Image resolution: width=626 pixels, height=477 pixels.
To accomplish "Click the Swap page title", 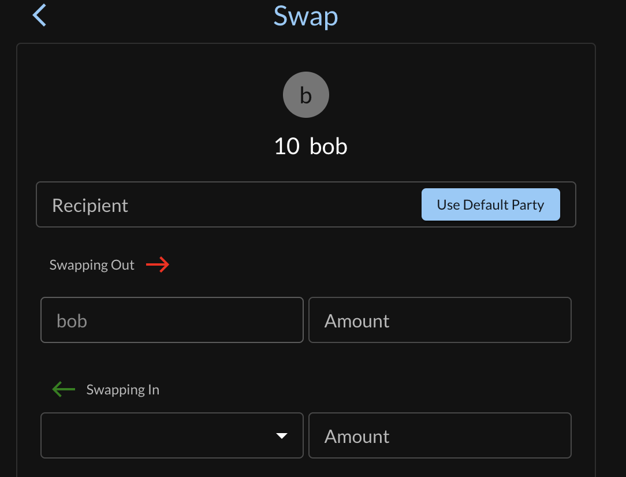I will click(305, 16).
